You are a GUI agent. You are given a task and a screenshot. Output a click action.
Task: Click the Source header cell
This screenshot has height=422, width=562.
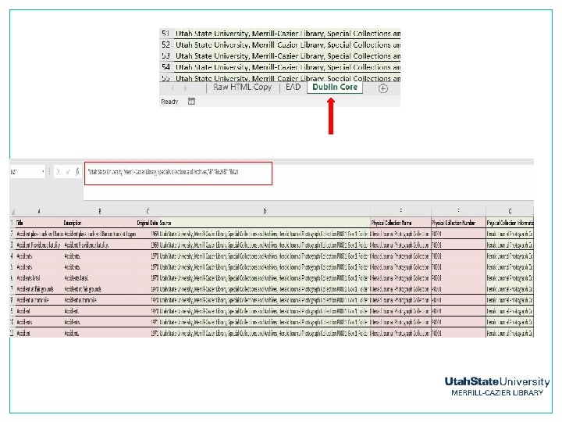click(x=265, y=223)
